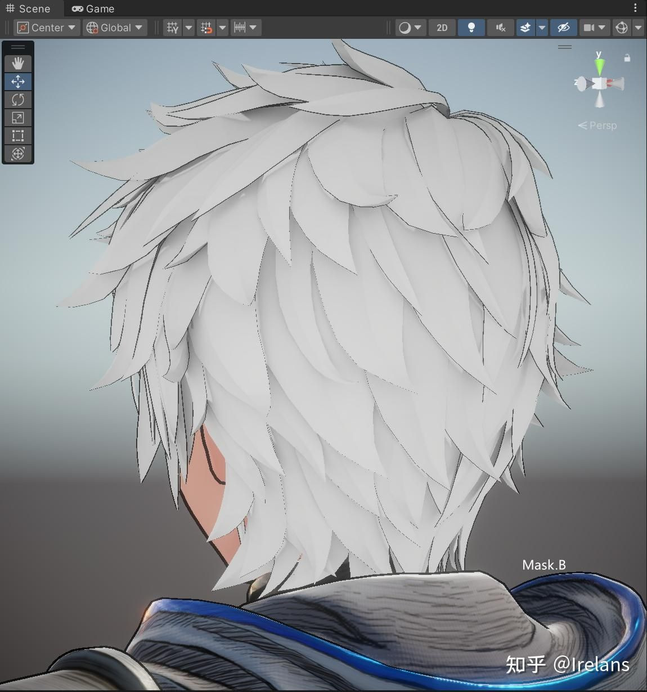Open scene effects dropdown arrow

(x=542, y=28)
